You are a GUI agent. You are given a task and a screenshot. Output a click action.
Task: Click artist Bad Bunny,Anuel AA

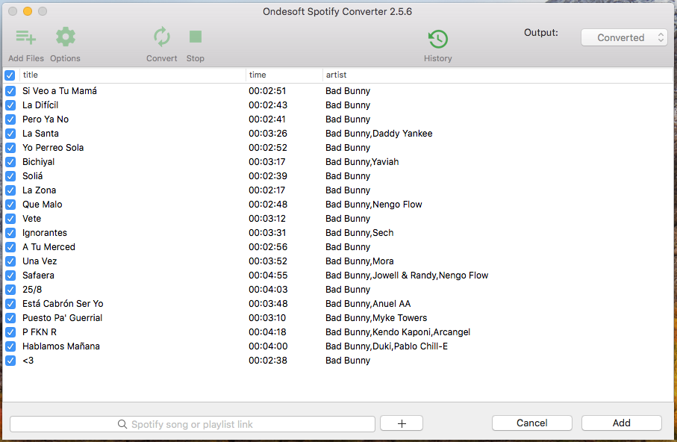click(368, 304)
